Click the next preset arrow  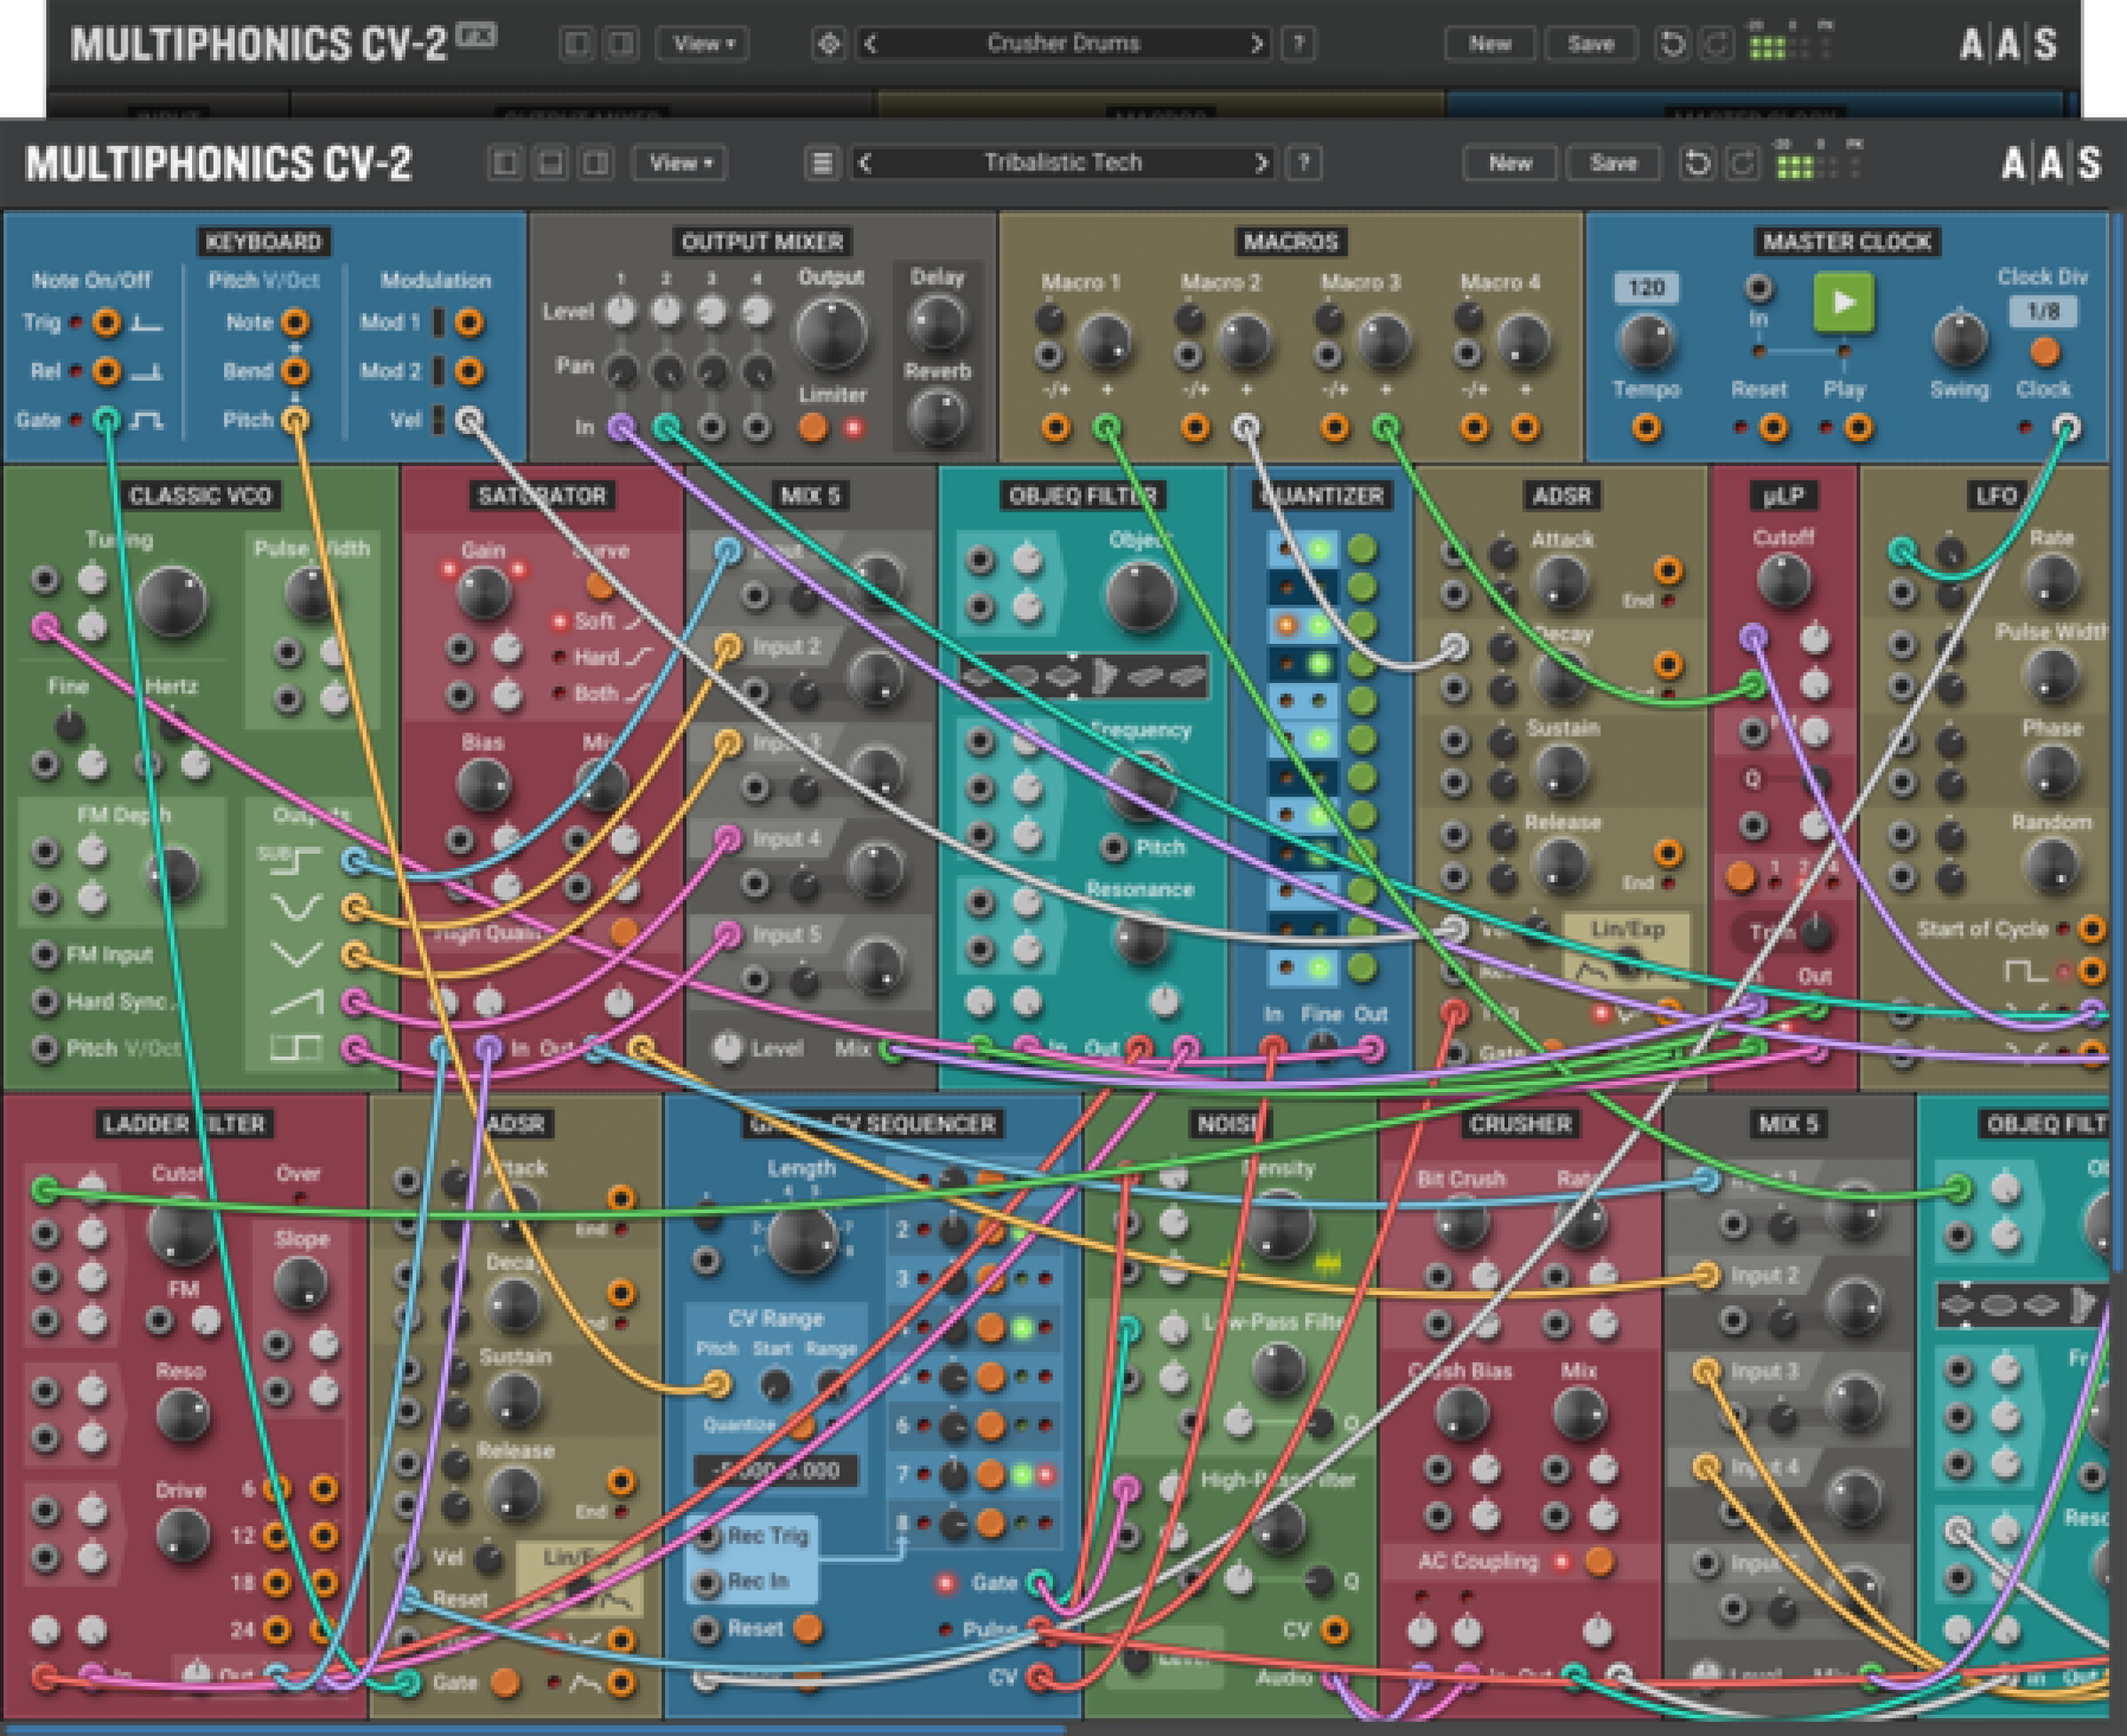pos(1261,163)
